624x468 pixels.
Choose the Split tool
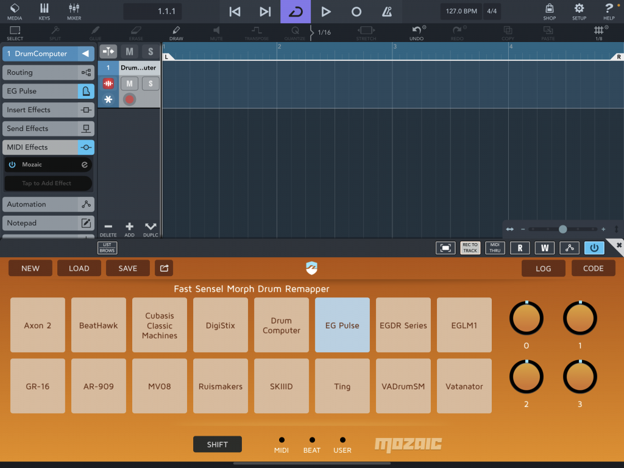(x=55, y=33)
